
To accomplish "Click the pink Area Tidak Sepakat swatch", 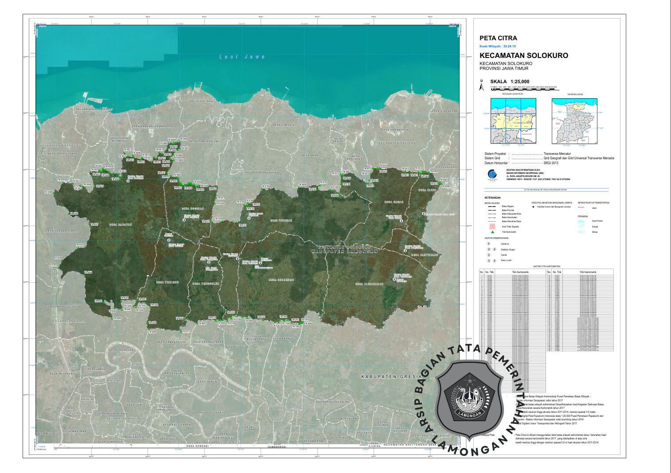I will tap(492, 226).
